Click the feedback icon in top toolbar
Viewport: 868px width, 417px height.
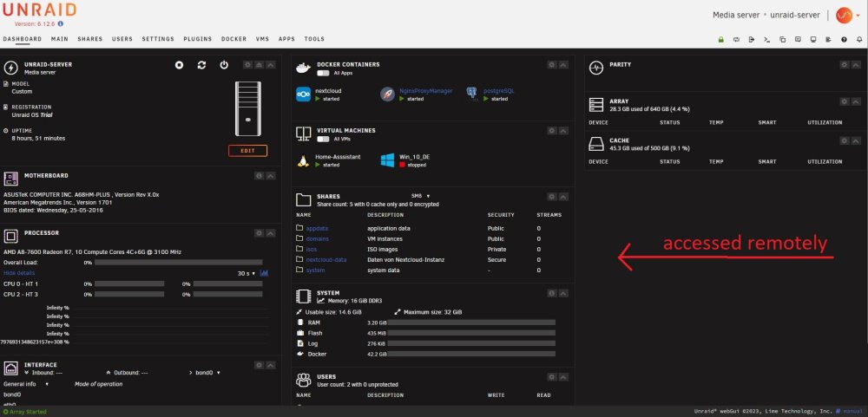[x=798, y=39]
